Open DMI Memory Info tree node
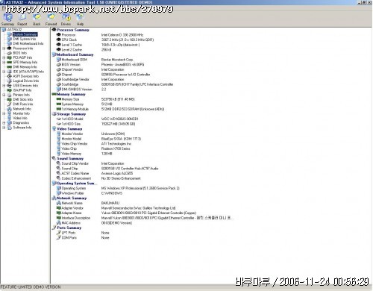 point(25,67)
